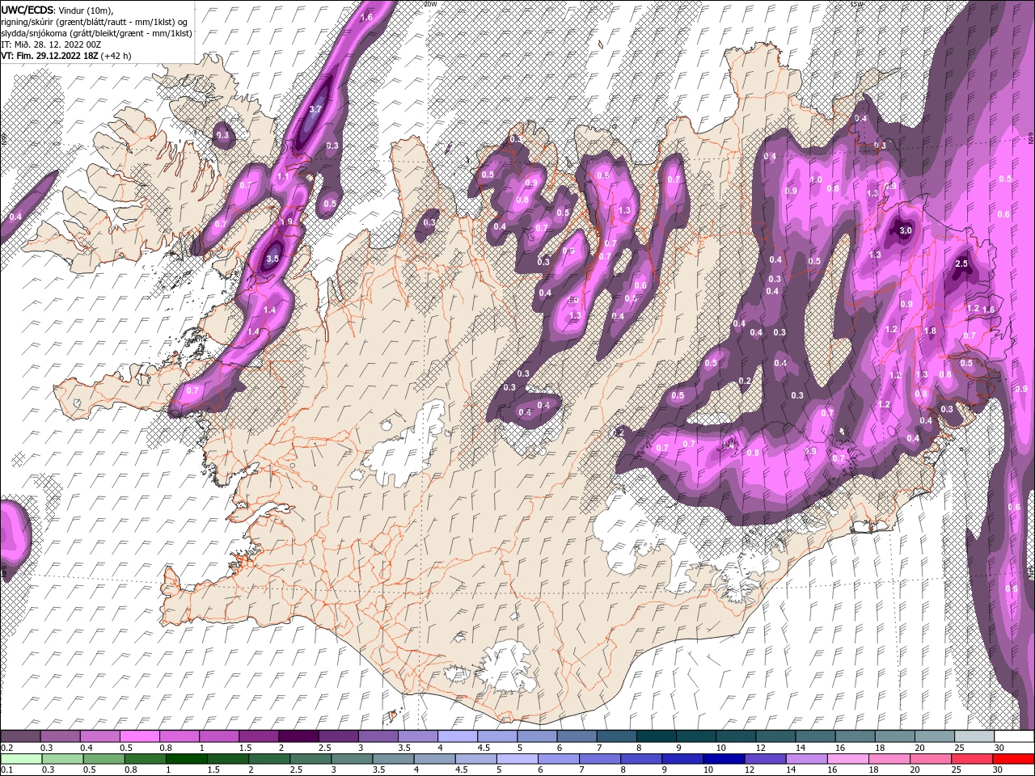Click the snow scale swatch between 18 and 20
This screenshot has height=776, width=1035.
tap(893, 736)
